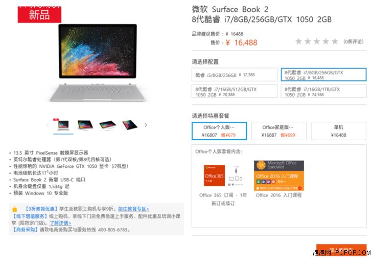Show next thumbnails with right chevron
The height and width of the screenshot is (258, 373).
point(146,125)
